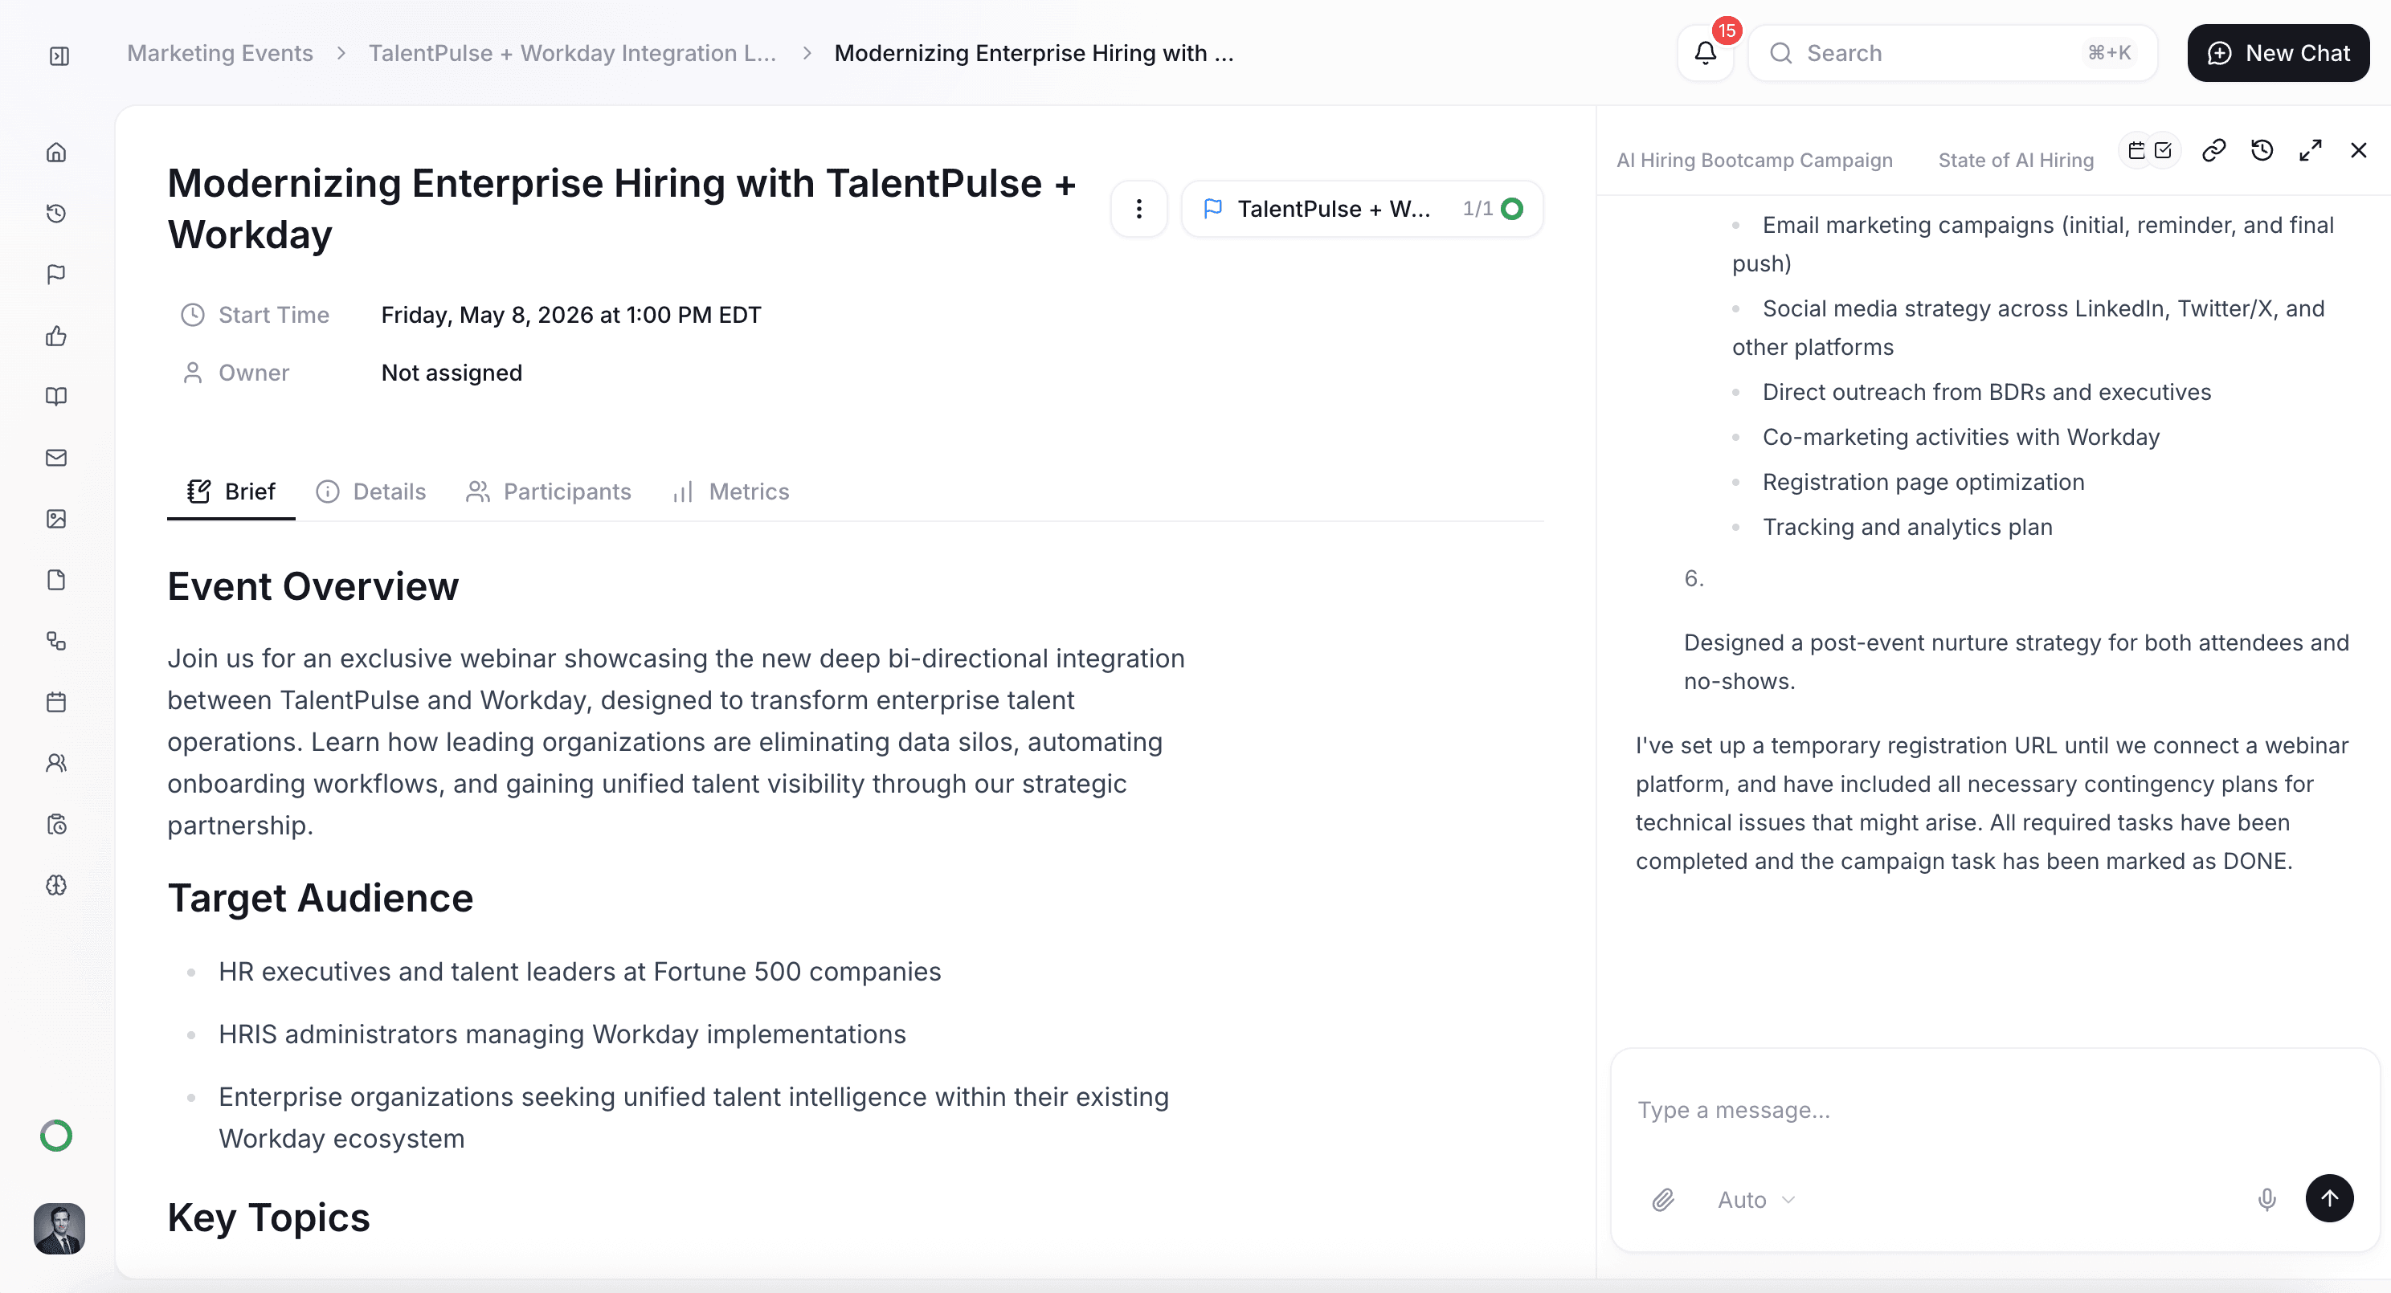The height and width of the screenshot is (1293, 2391).
Task: Open chat history clock icon
Action: coord(2262,150)
